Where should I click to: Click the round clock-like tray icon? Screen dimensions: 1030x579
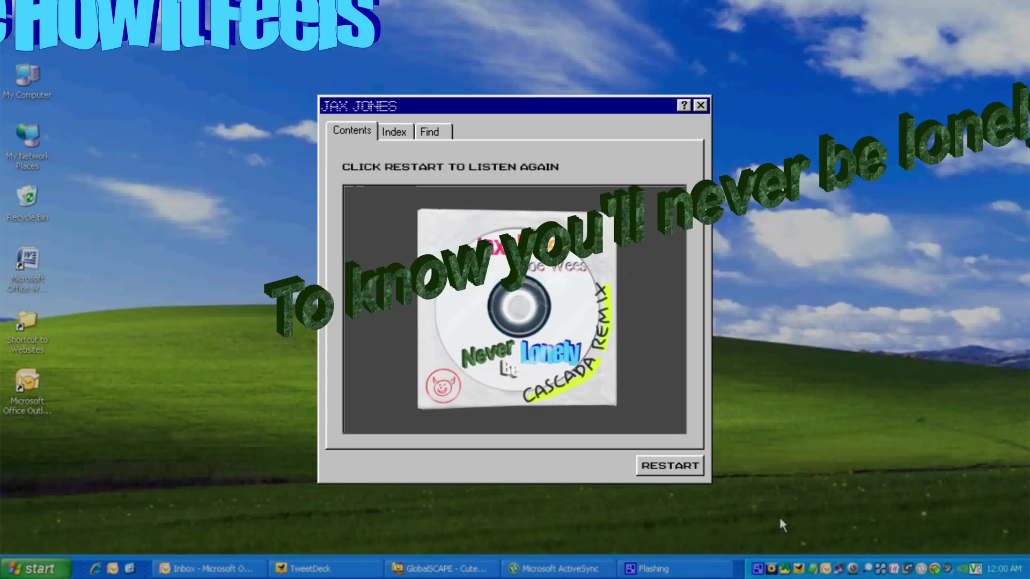[x=921, y=568]
